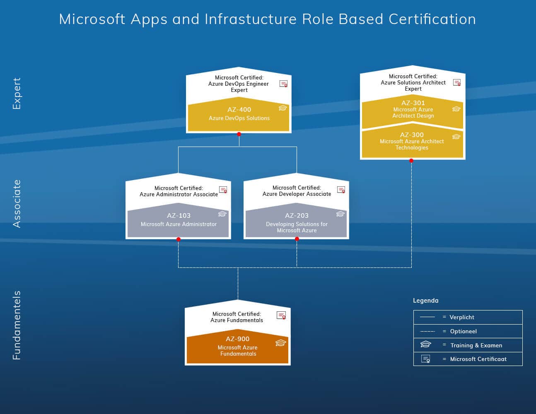This screenshot has height=414, width=536.
Task: Select the AZ-103 Microsoft Azure Administrator block
Action: point(178,220)
